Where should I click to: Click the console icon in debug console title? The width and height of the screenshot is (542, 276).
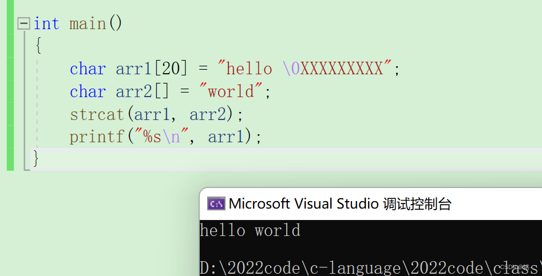(216, 203)
